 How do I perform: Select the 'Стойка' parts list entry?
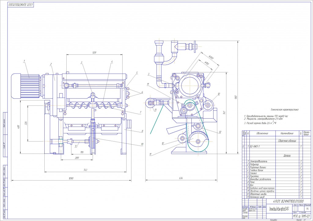253,173
